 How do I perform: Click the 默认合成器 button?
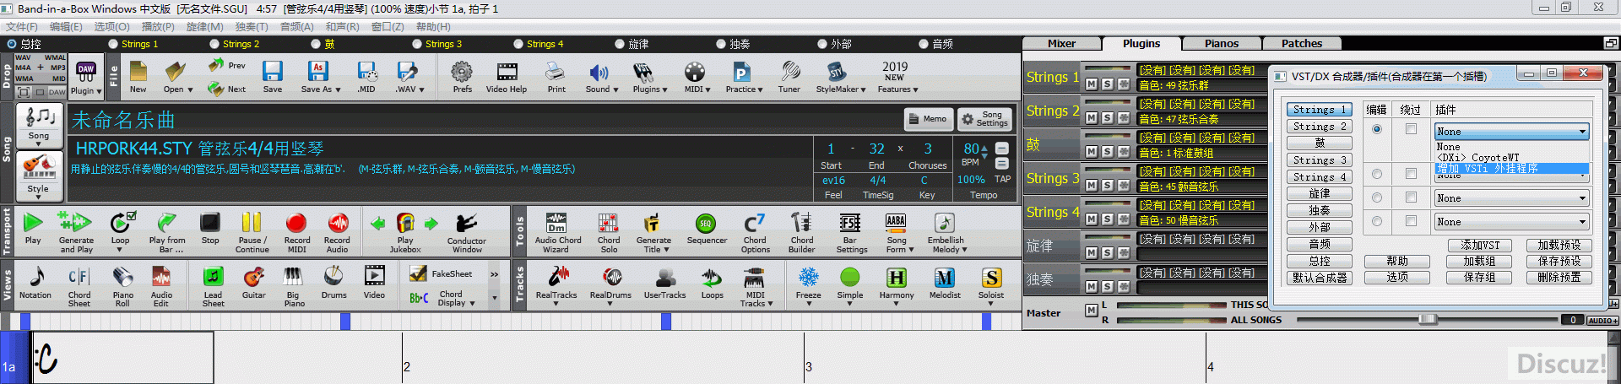1320,278
